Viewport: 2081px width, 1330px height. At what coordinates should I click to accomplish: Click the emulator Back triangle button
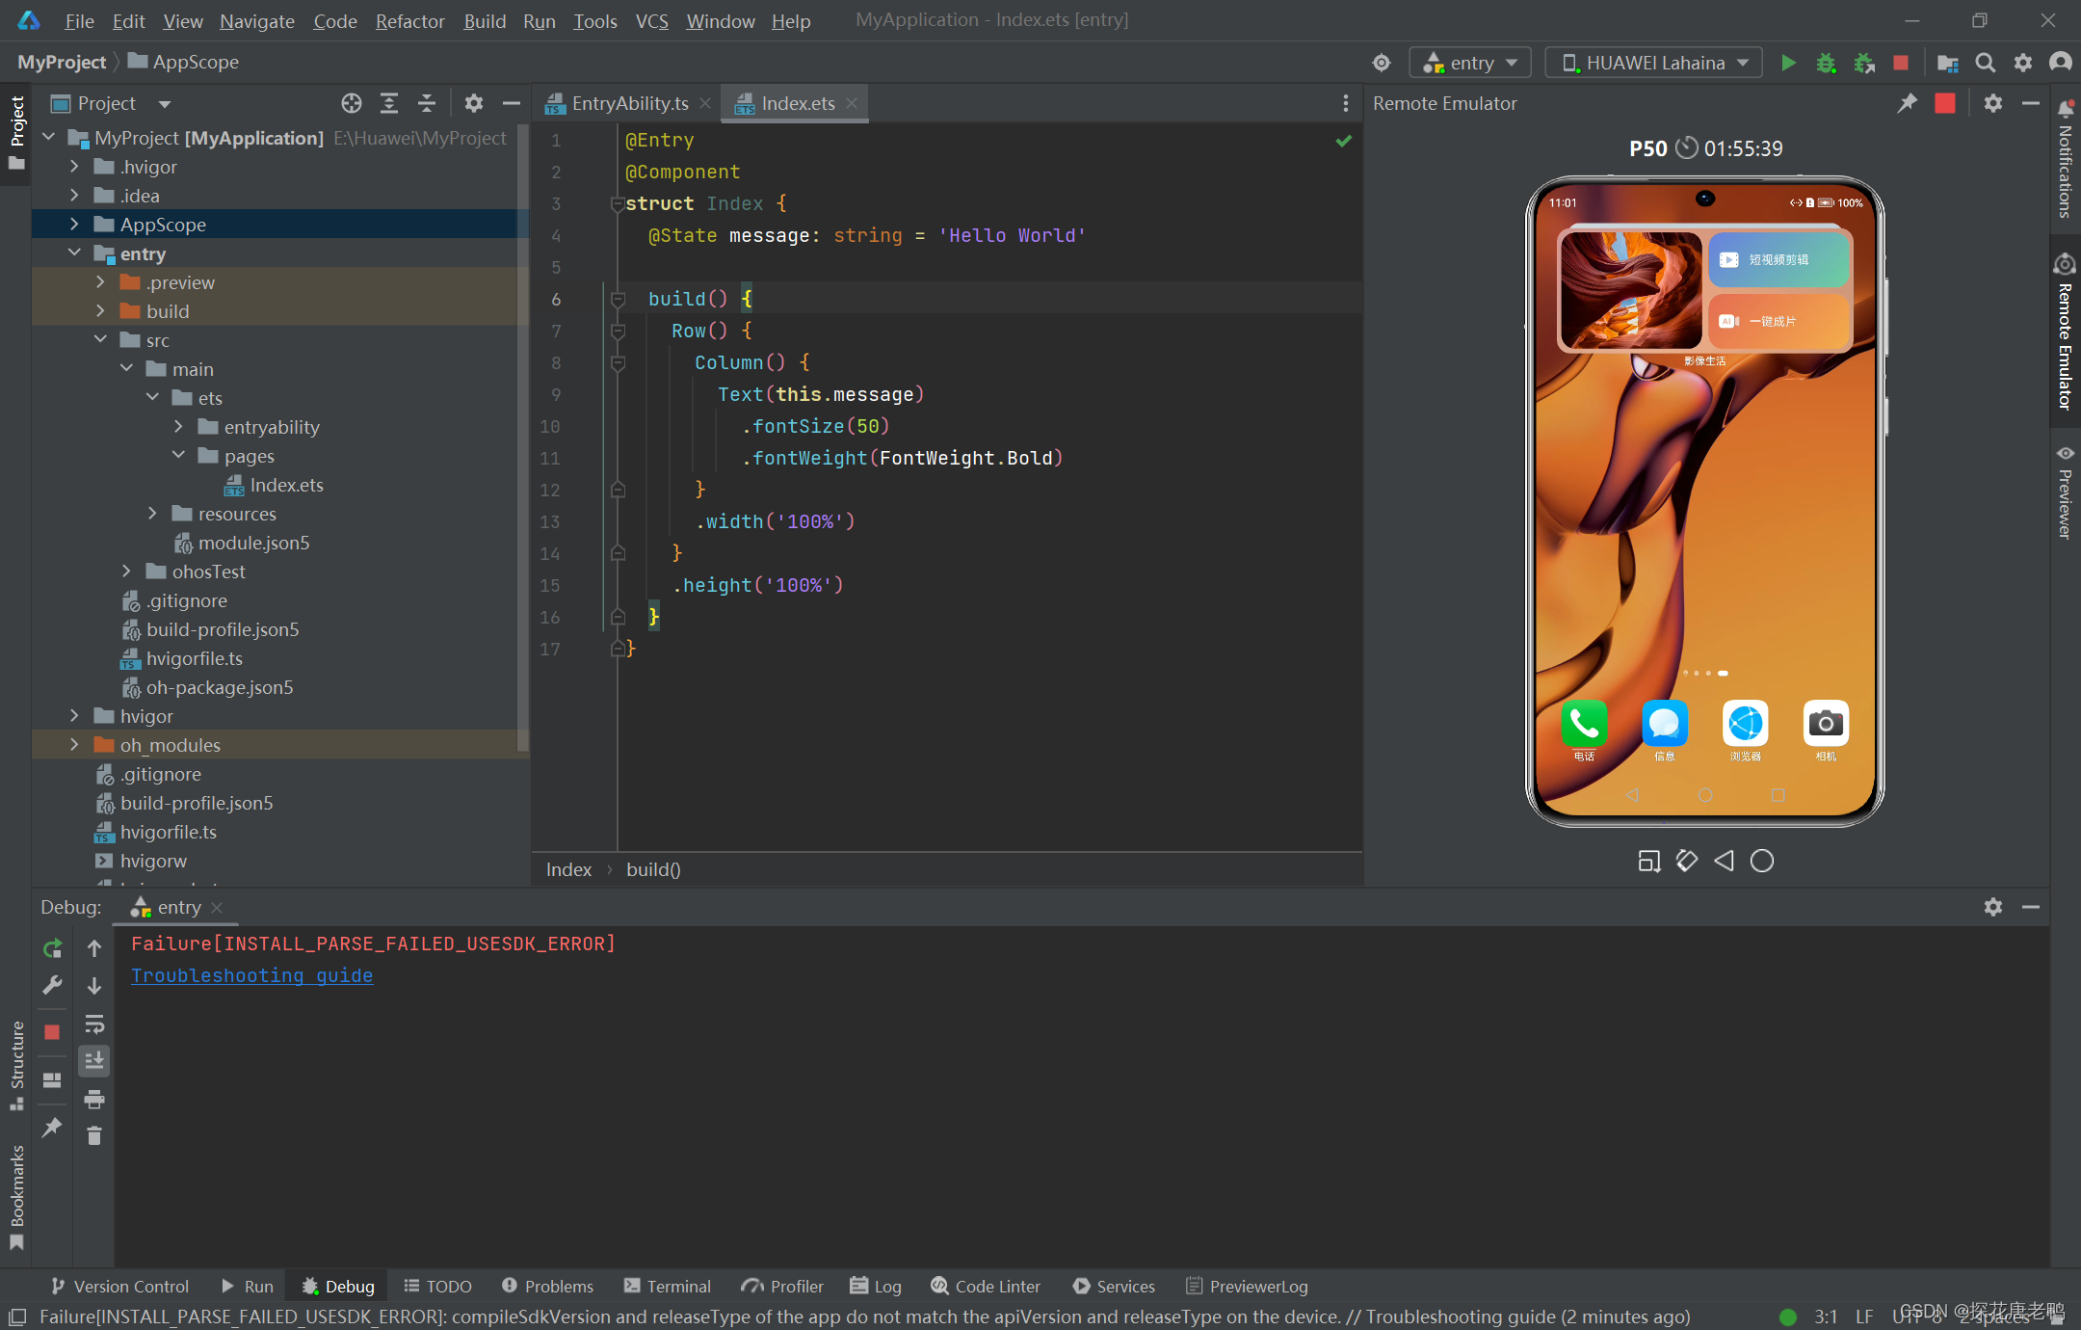coord(1724,861)
